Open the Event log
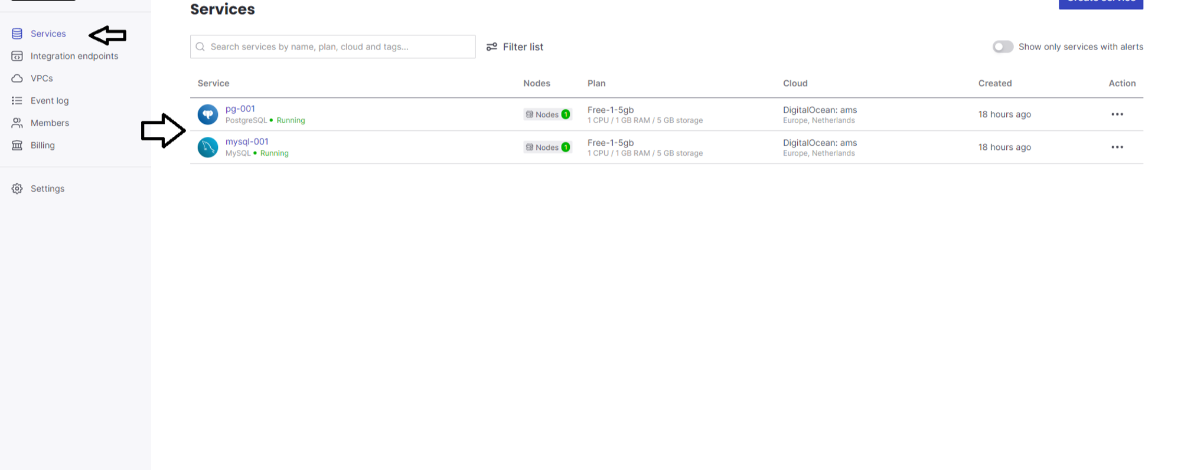Viewport: 1181px width, 470px height. 50,101
